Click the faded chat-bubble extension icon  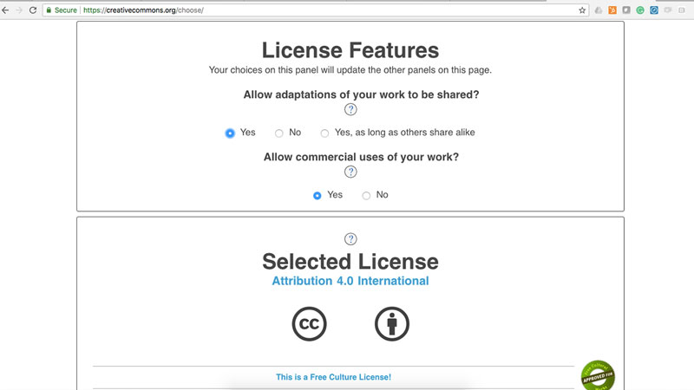click(668, 10)
